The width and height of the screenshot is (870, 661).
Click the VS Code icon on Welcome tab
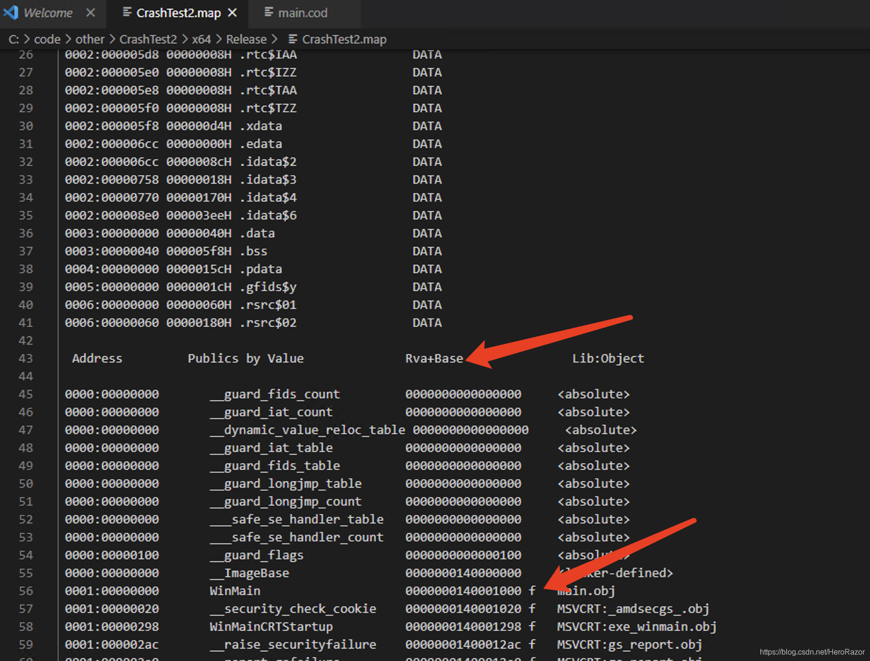pyautogui.click(x=11, y=13)
